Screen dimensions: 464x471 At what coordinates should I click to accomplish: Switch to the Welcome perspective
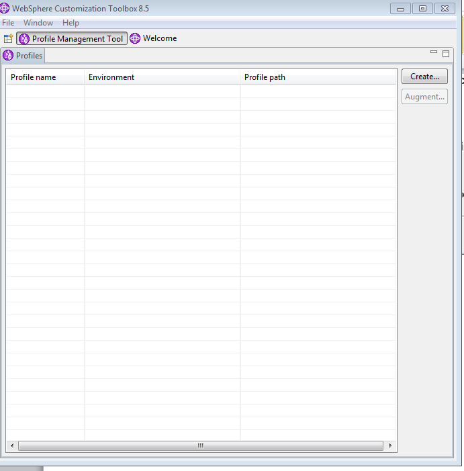[x=153, y=38]
